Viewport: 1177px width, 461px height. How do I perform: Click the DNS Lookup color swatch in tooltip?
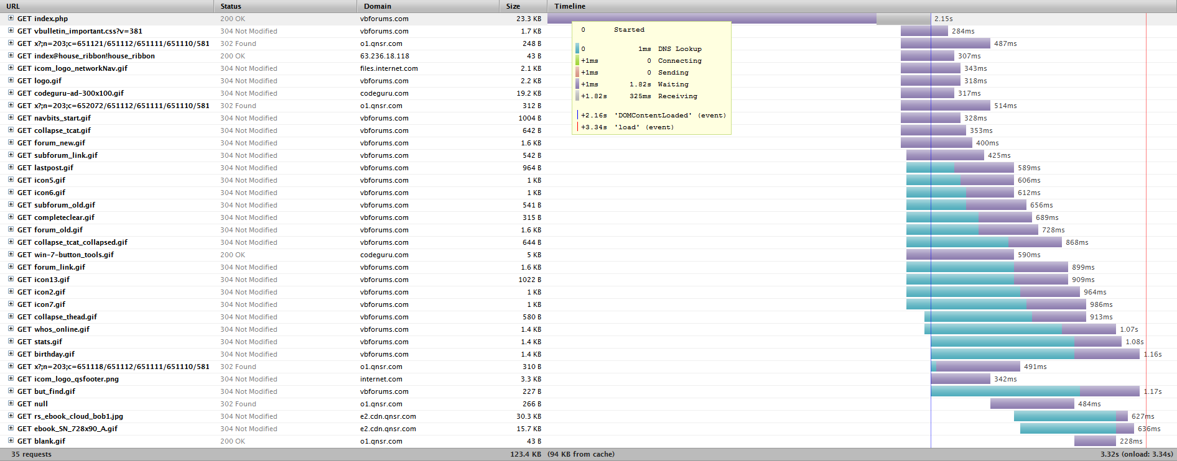click(x=577, y=48)
